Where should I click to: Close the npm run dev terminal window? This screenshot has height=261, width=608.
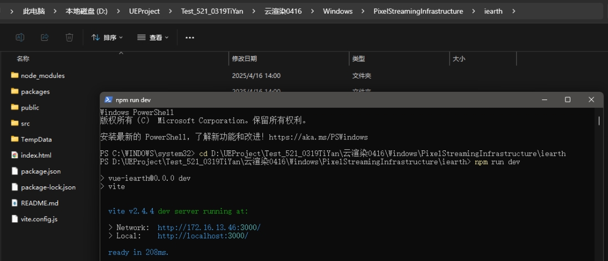[591, 100]
